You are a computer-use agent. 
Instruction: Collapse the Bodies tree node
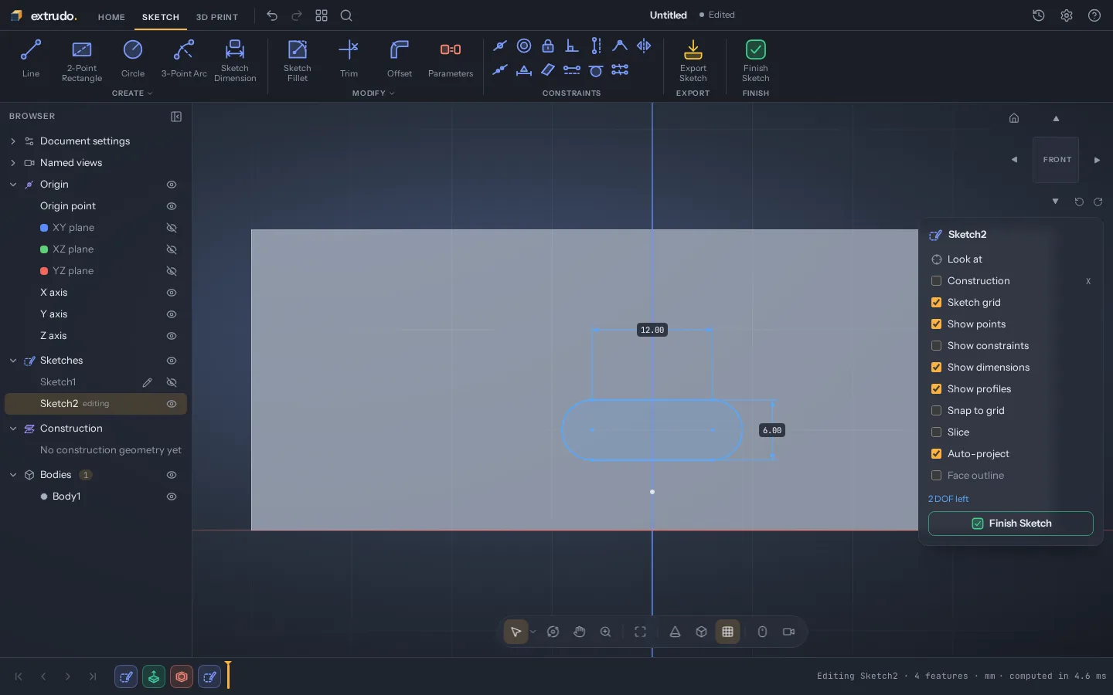point(13,475)
